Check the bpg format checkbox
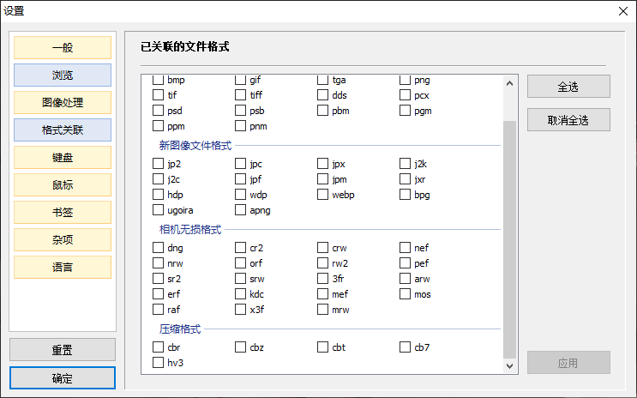Screen dimensions: 637x398 405,195
